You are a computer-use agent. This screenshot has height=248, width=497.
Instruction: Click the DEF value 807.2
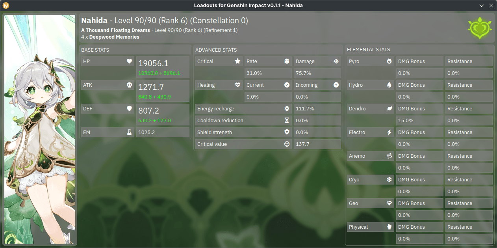149,111
